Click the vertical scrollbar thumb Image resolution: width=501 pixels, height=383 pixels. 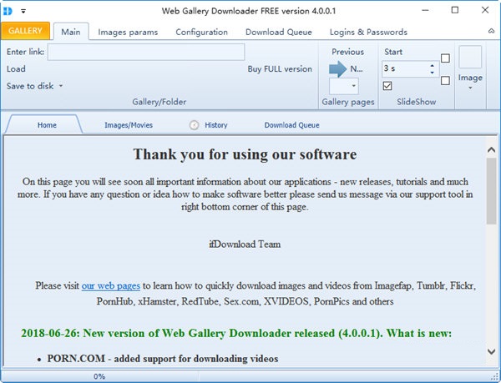tap(492, 190)
